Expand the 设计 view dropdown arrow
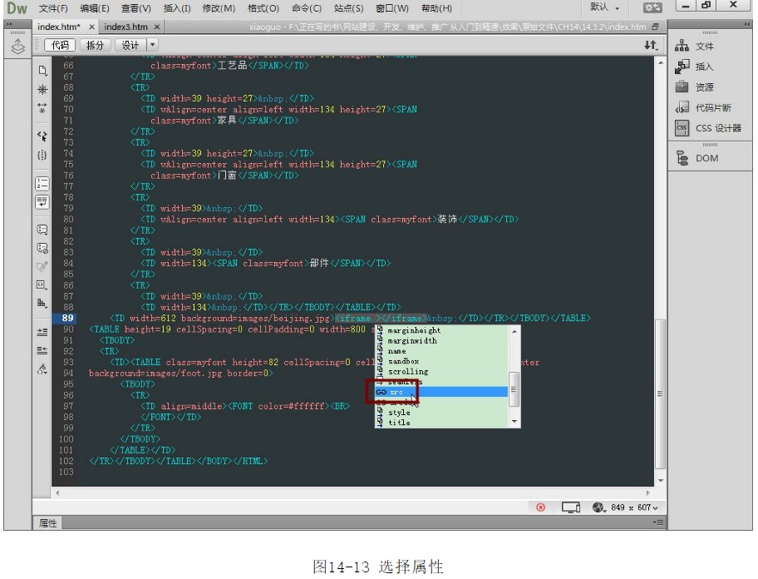 pos(153,45)
